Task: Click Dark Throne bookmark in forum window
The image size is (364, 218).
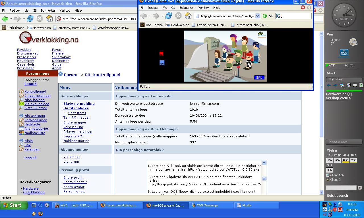Action: (x=13, y=28)
